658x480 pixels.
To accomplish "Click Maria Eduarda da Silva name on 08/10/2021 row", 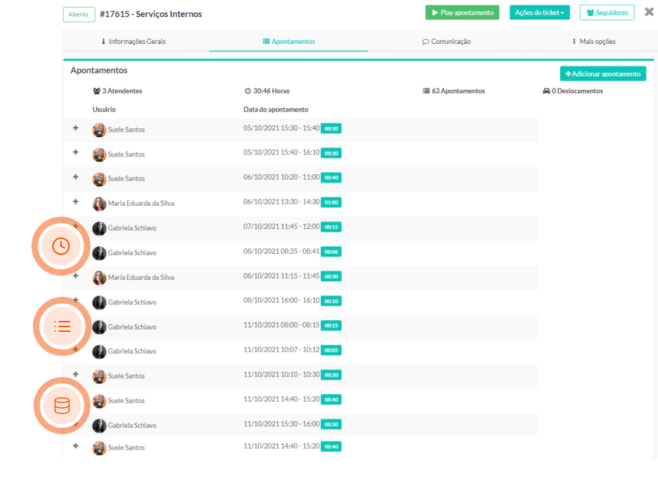I will point(141,278).
